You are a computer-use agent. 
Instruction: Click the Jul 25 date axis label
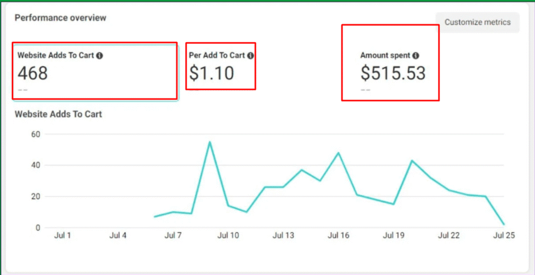click(x=504, y=236)
